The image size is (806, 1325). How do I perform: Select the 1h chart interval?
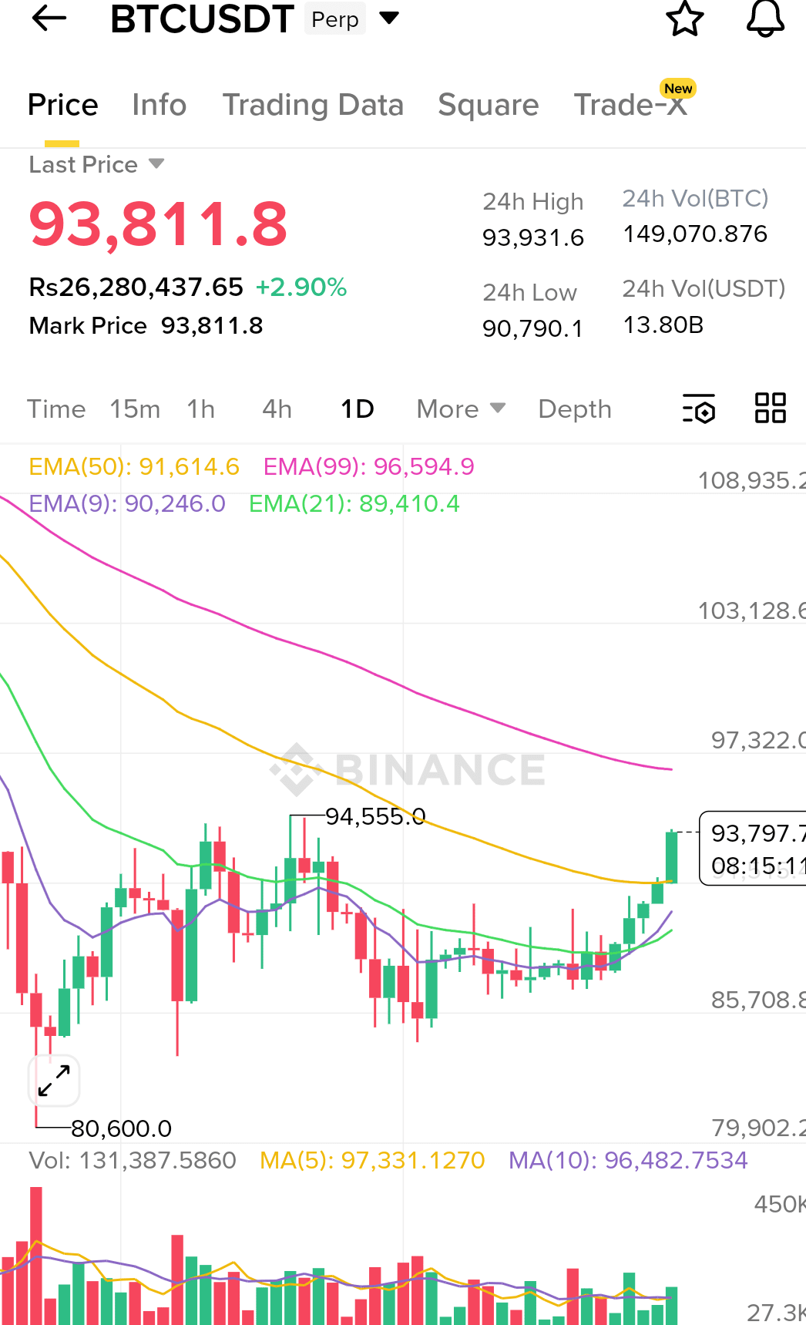201,409
